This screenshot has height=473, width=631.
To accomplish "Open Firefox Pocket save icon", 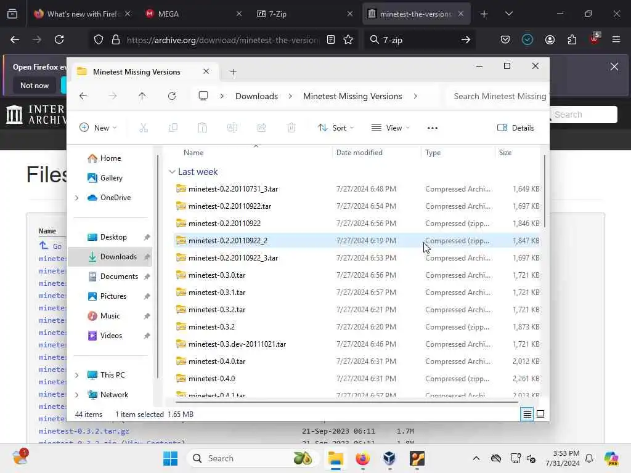I will [x=505, y=39].
